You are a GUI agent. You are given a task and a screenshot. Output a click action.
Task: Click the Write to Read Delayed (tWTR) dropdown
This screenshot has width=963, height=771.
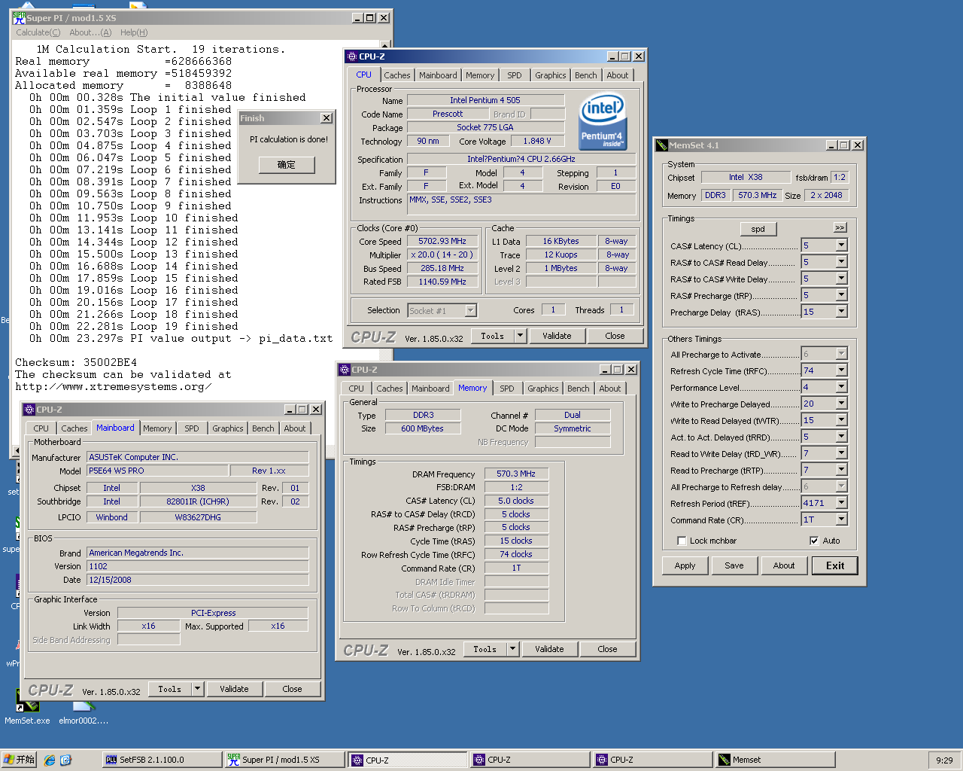tap(841, 420)
